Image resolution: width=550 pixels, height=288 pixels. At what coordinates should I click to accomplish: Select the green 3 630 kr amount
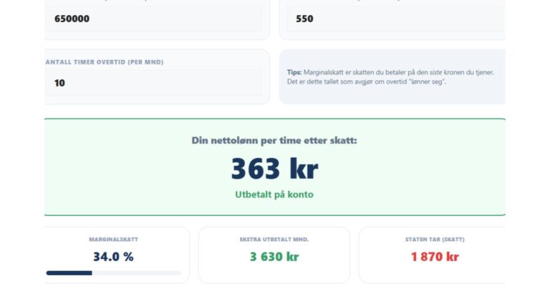274,257
